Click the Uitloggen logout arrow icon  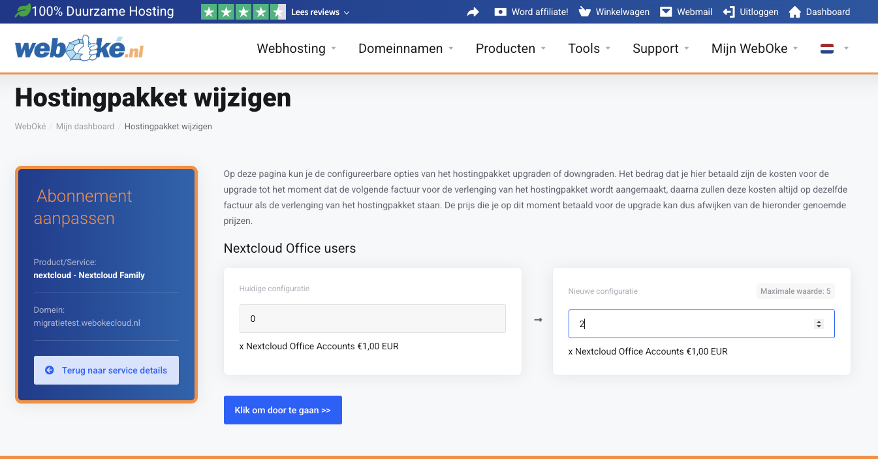[729, 12]
